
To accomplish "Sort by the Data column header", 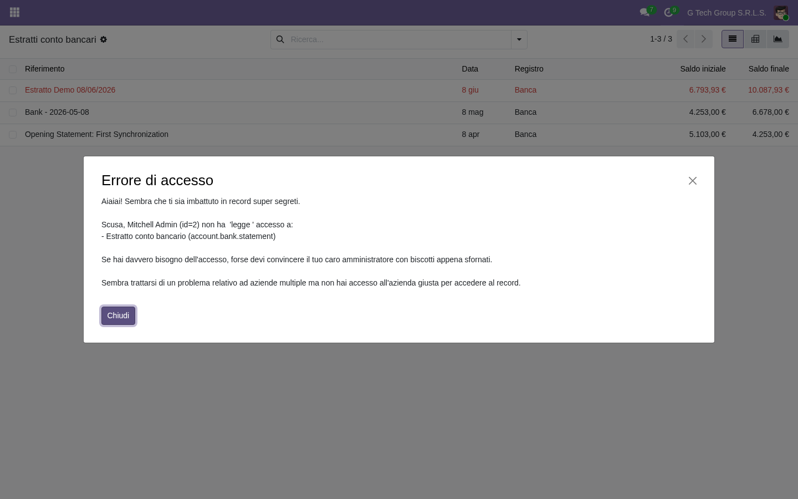I will pyautogui.click(x=470, y=69).
